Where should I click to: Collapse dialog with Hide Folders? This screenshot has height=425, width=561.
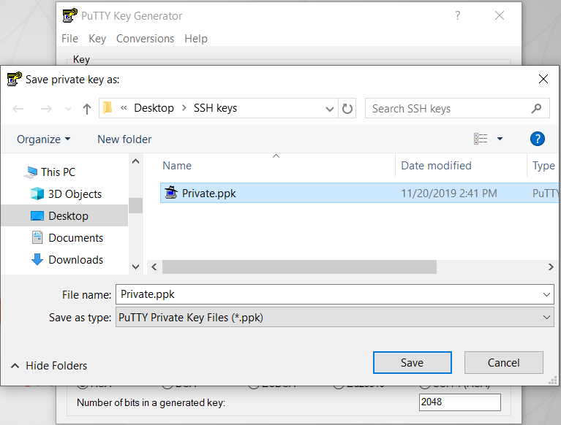click(x=48, y=366)
